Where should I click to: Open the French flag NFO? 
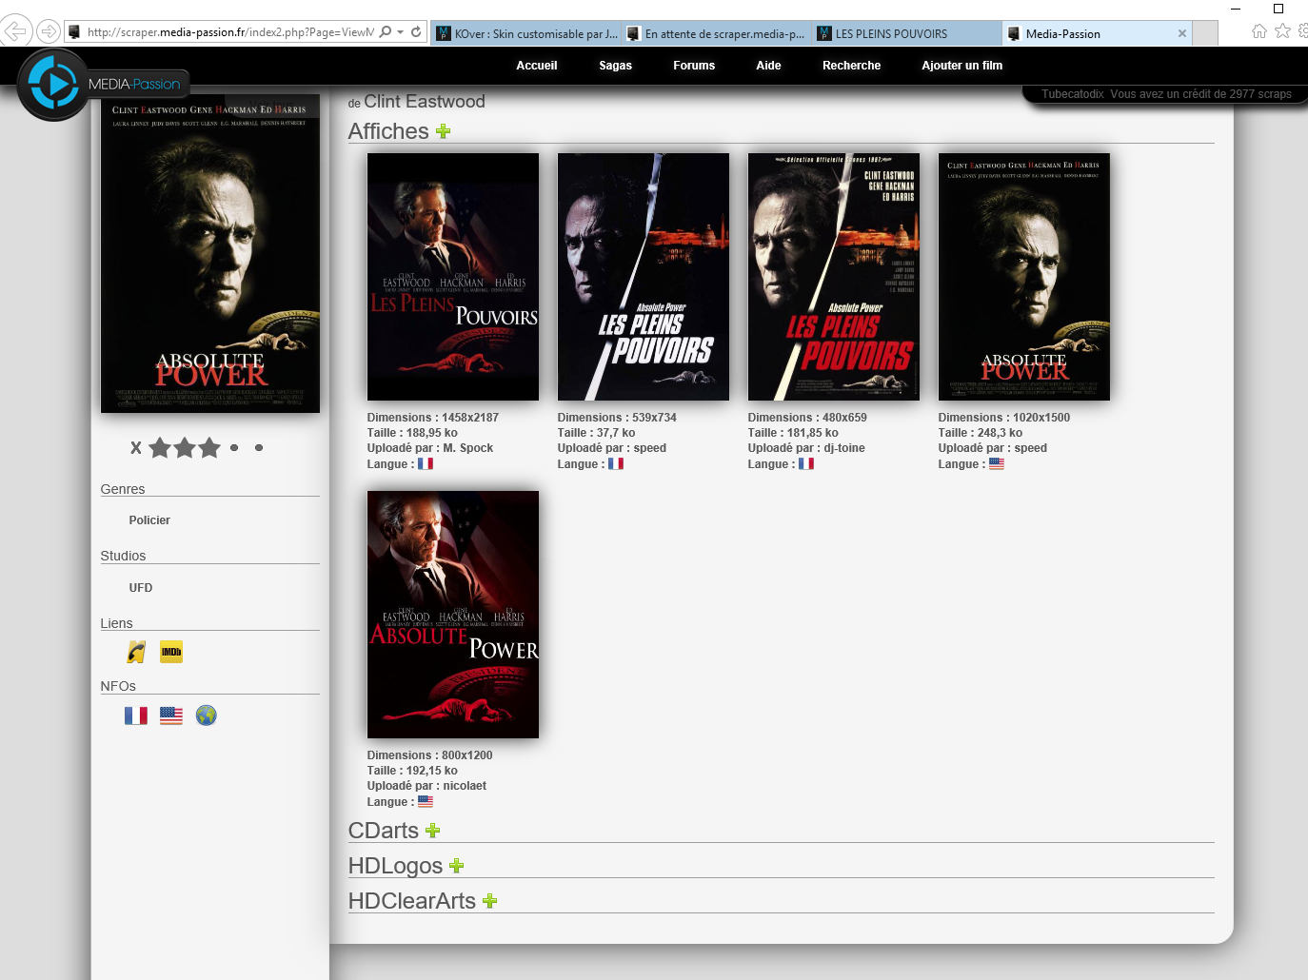136,715
